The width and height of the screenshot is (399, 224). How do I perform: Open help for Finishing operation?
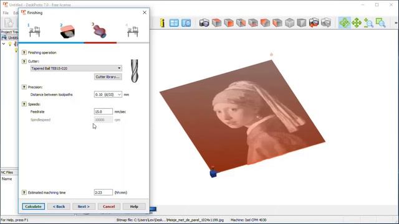[x=24, y=52]
